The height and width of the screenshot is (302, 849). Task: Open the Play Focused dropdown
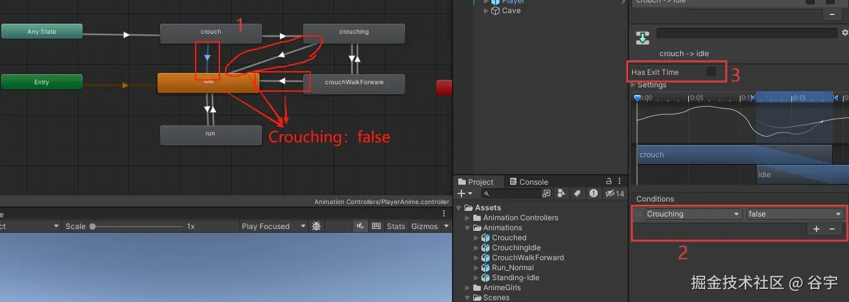tap(274, 226)
